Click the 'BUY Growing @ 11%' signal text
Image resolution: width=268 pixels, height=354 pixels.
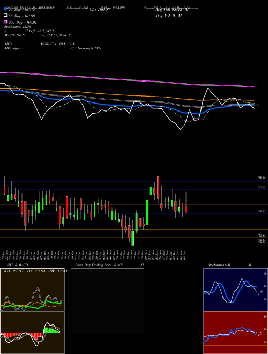click(85, 48)
